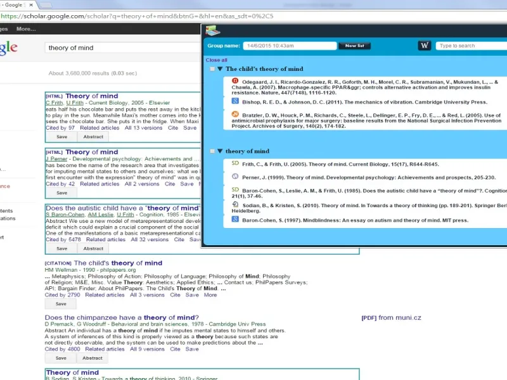The width and height of the screenshot is (507, 380).
Task: Open Theory of mind result by Perner
Action: [x=91, y=152]
